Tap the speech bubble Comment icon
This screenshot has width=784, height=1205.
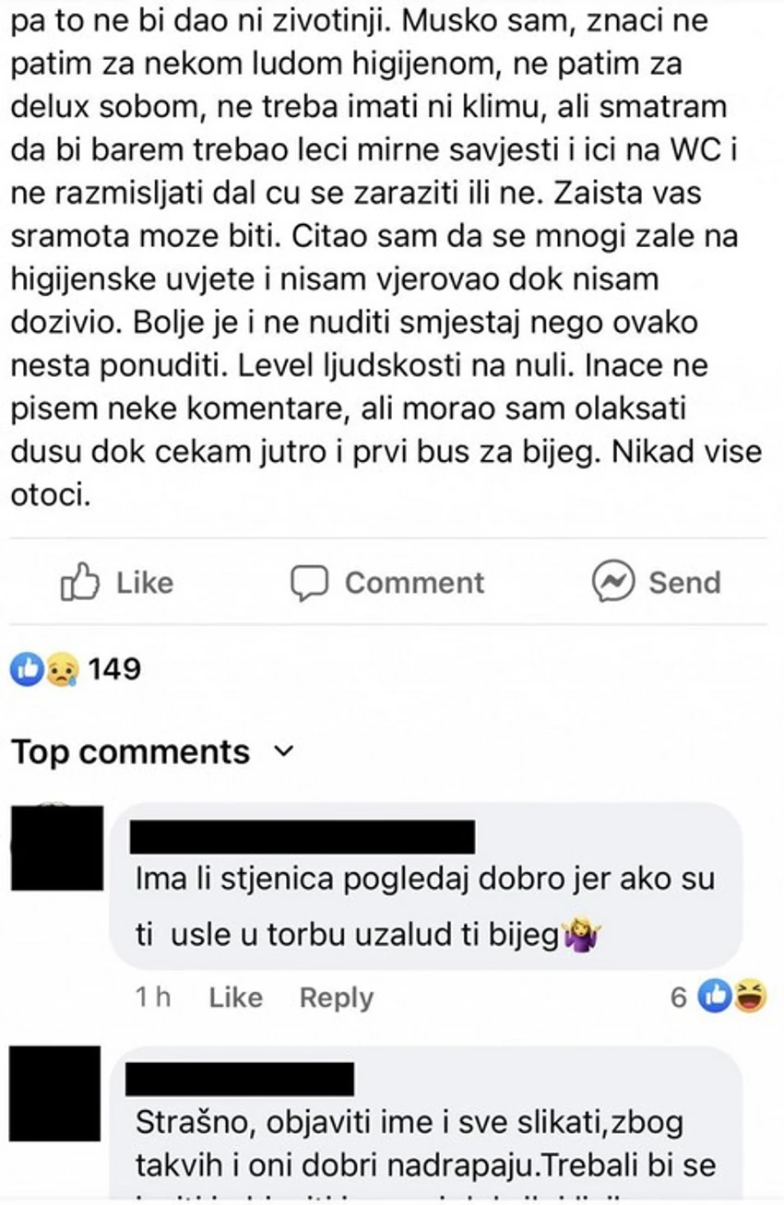pyautogui.click(x=309, y=583)
